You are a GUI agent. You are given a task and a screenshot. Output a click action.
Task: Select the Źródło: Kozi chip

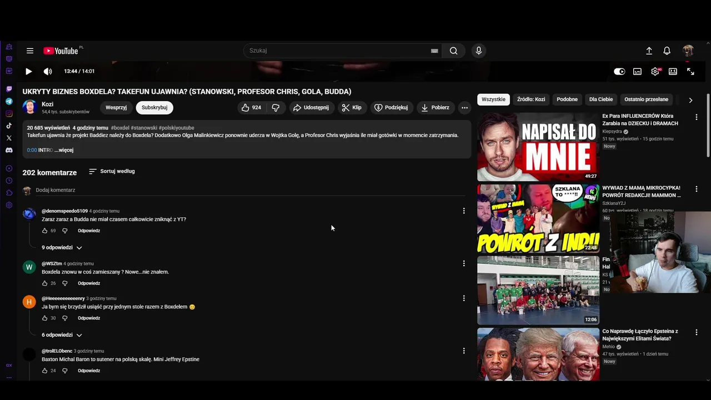tap(531, 99)
